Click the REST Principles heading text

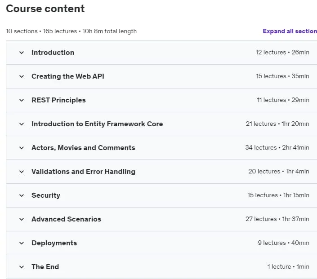coord(58,100)
